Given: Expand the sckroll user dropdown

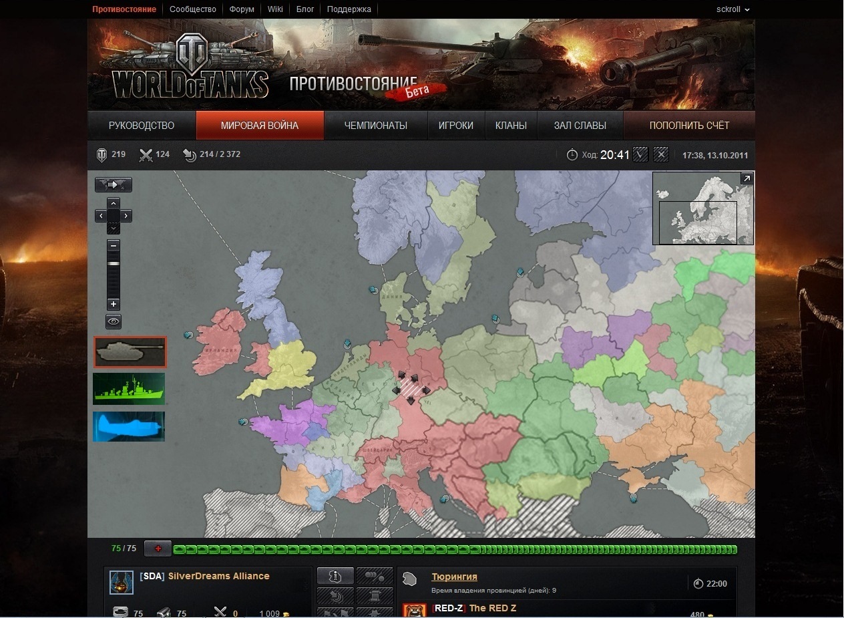Looking at the screenshot, I should coord(732,9).
